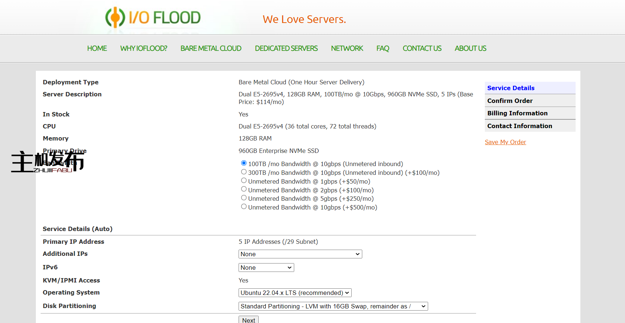The width and height of the screenshot is (625, 323).
Task: Select Unmetered Bandwidth @ 1gbps option
Action: pyautogui.click(x=244, y=181)
